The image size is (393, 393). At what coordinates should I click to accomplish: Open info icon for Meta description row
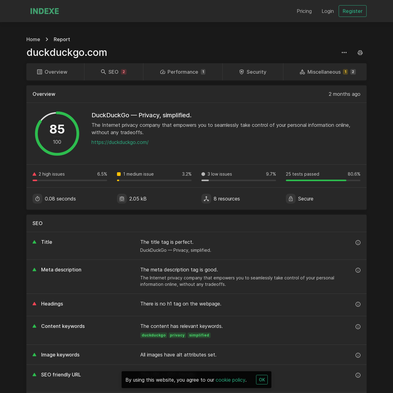358,270
